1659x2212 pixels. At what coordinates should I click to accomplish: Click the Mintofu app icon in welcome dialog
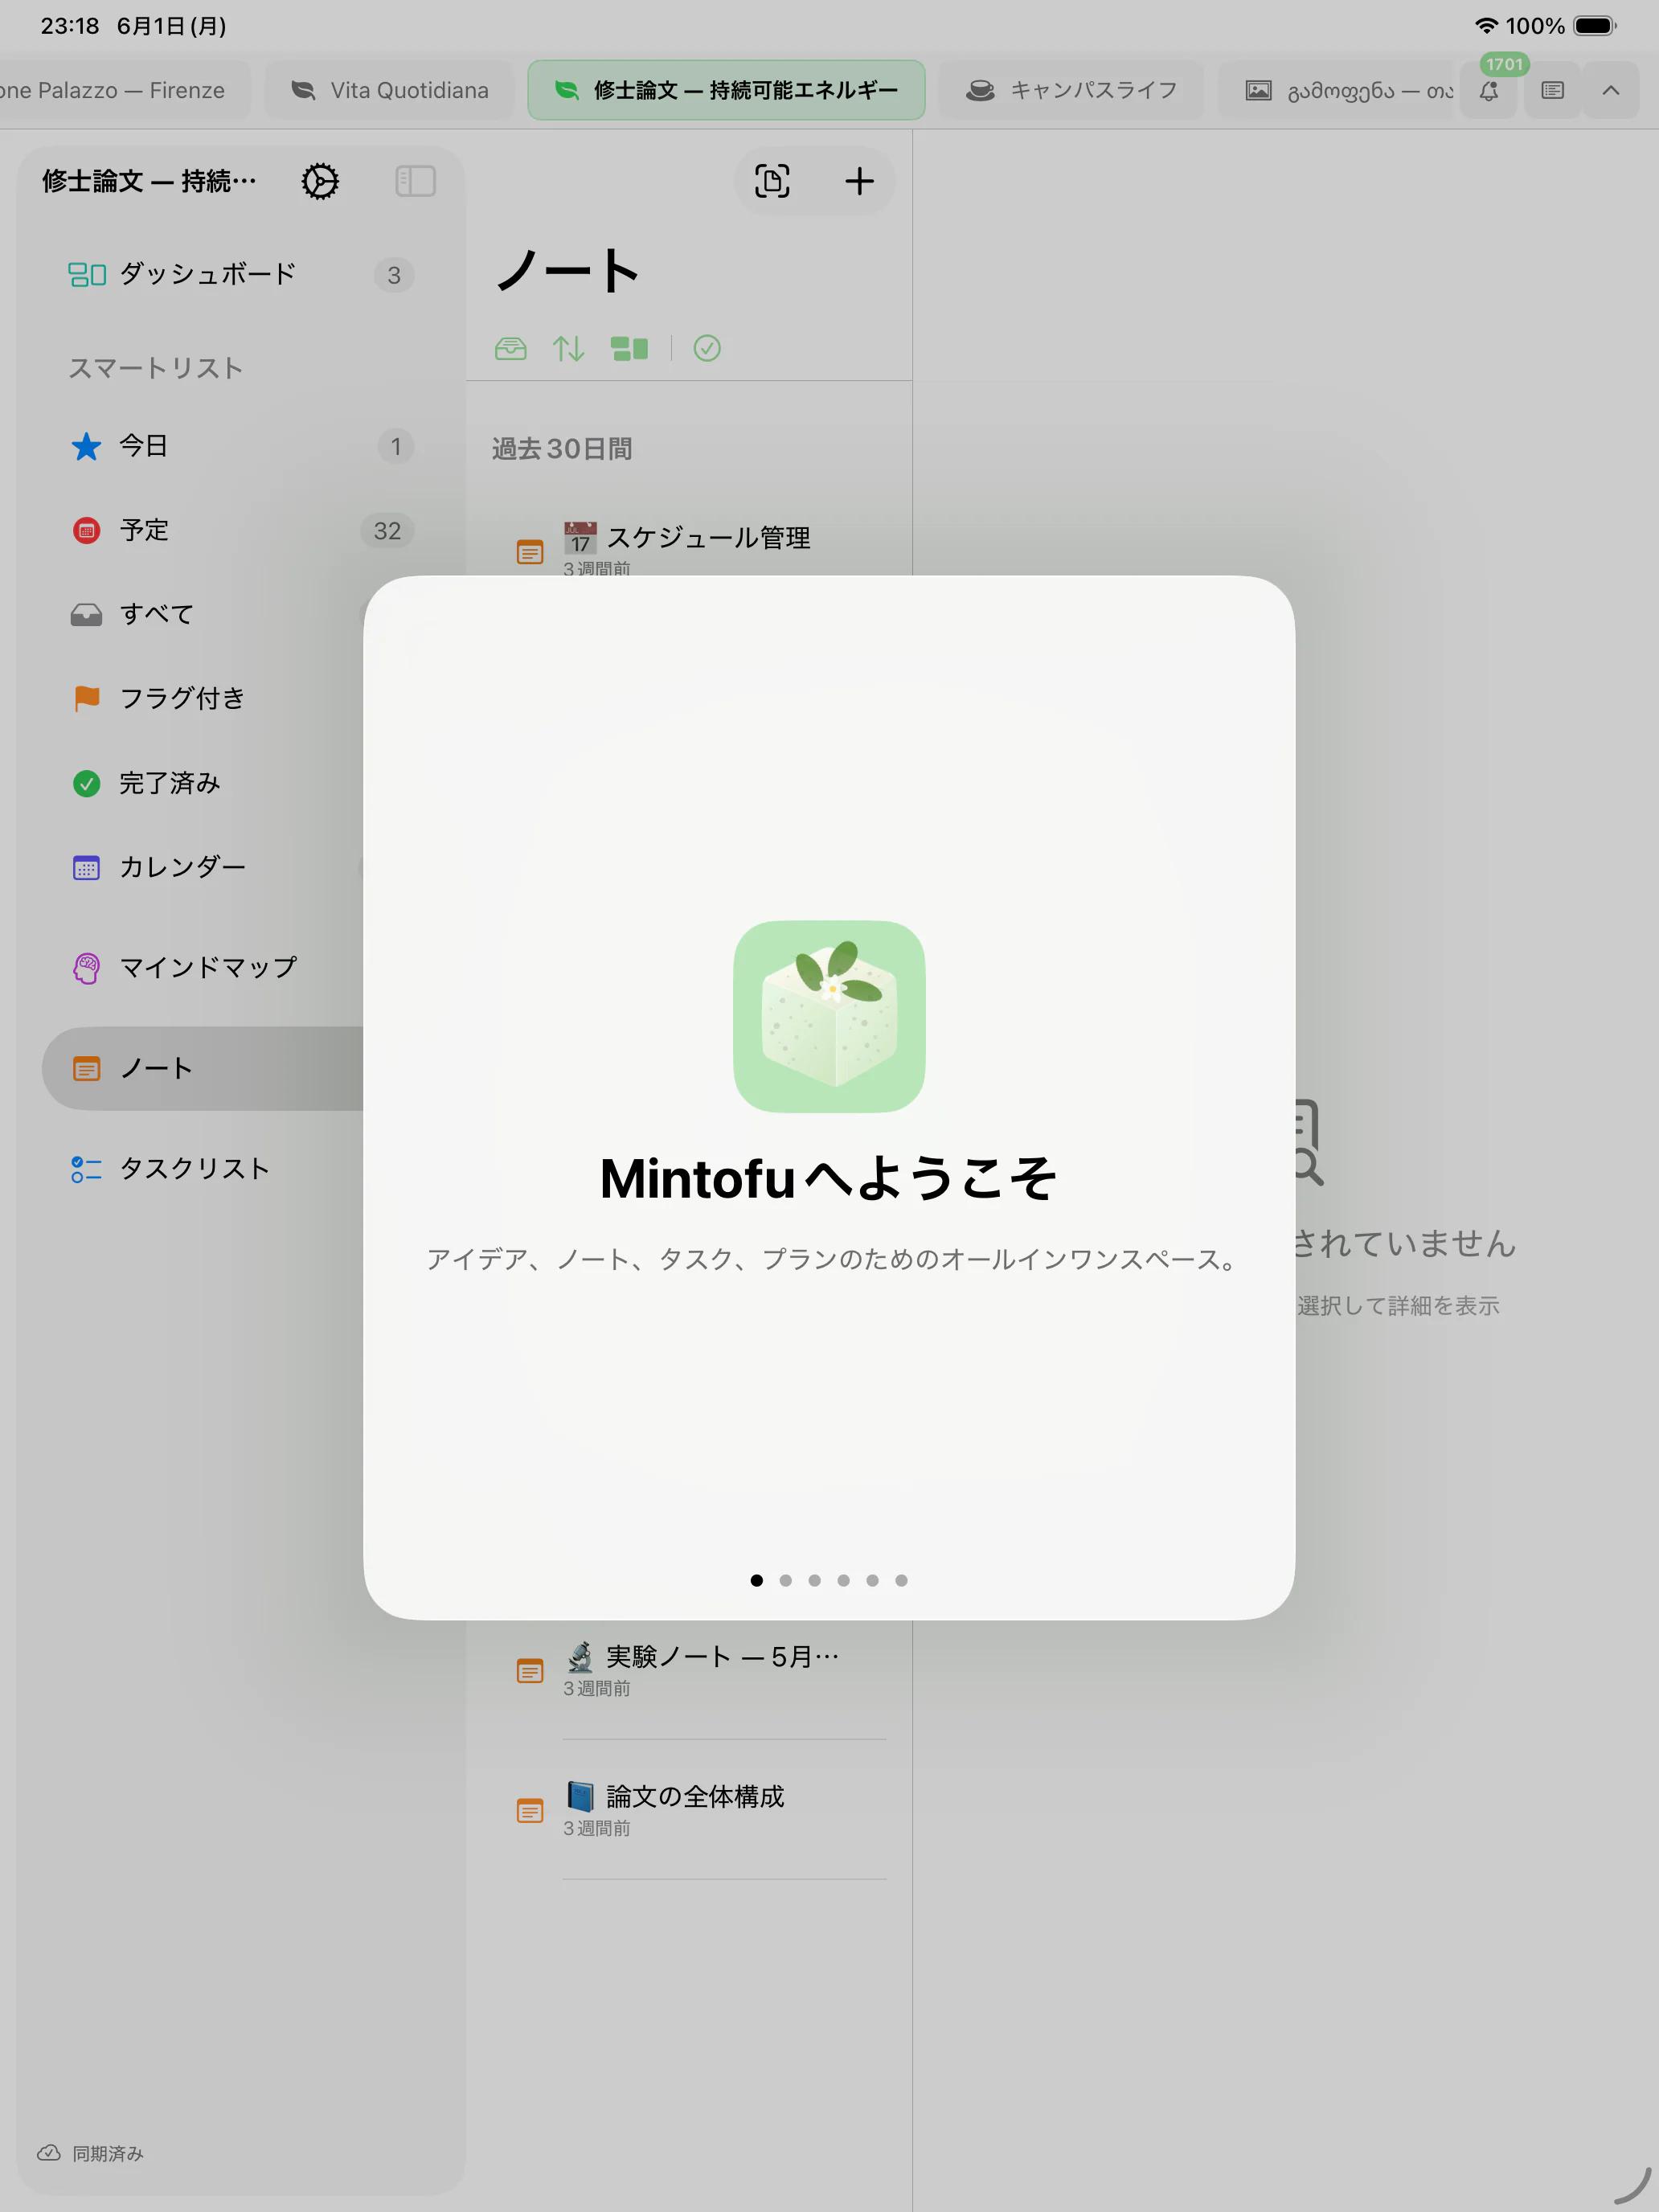tap(829, 1016)
